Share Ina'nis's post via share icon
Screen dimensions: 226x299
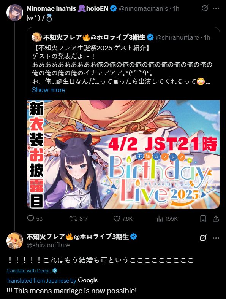click(216, 218)
